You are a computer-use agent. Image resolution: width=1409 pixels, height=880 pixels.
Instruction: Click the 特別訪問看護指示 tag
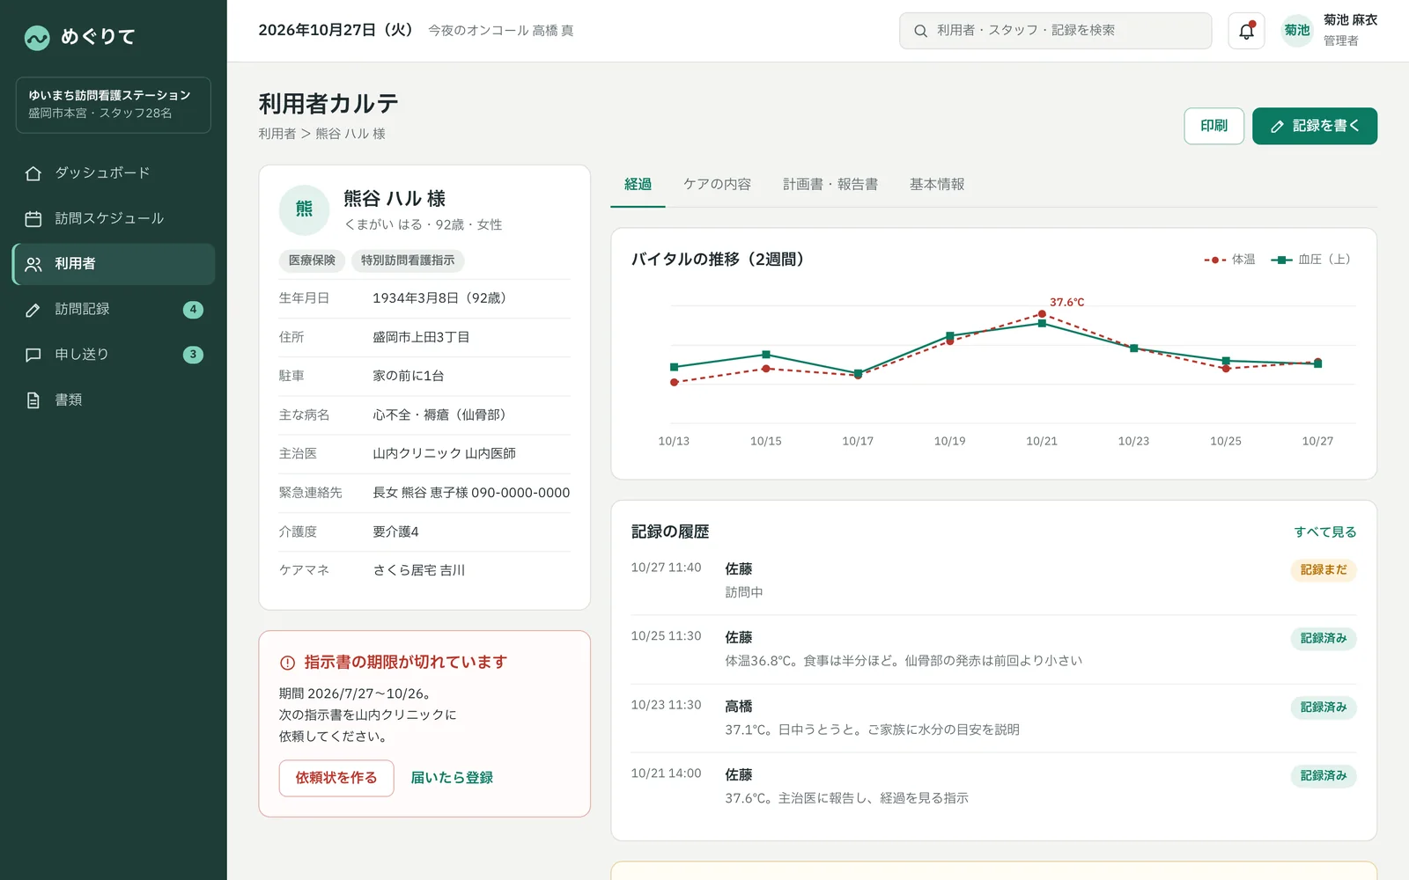(x=408, y=260)
